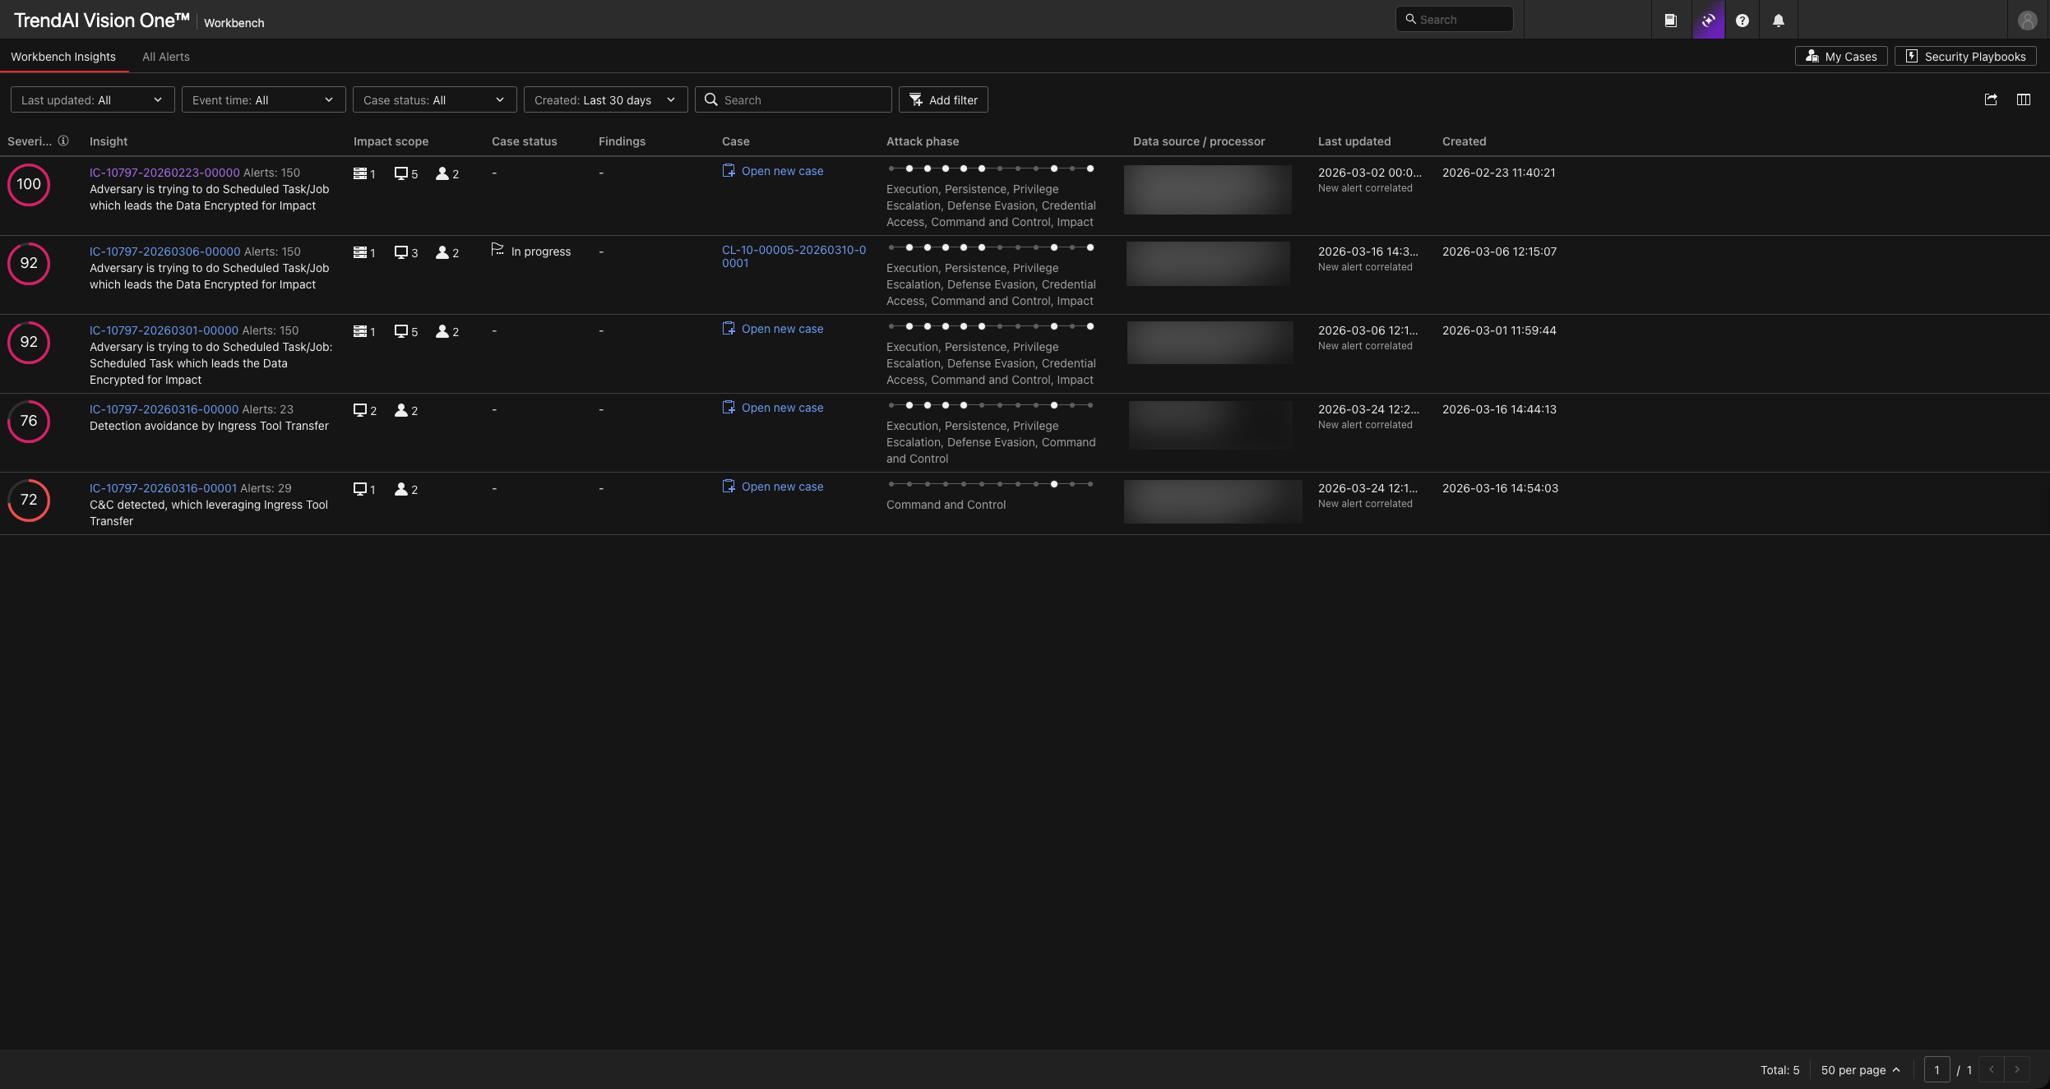Viewport: 2050px width, 1089px height.
Task: Switch to the All Alerts tab
Action: 165,57
